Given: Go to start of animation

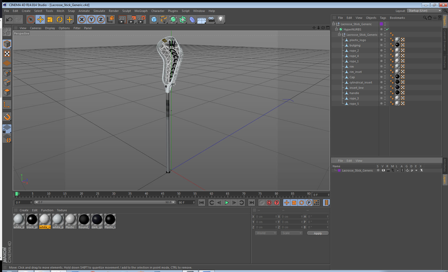Looking at the screenshot, I should tap(202, 203).
